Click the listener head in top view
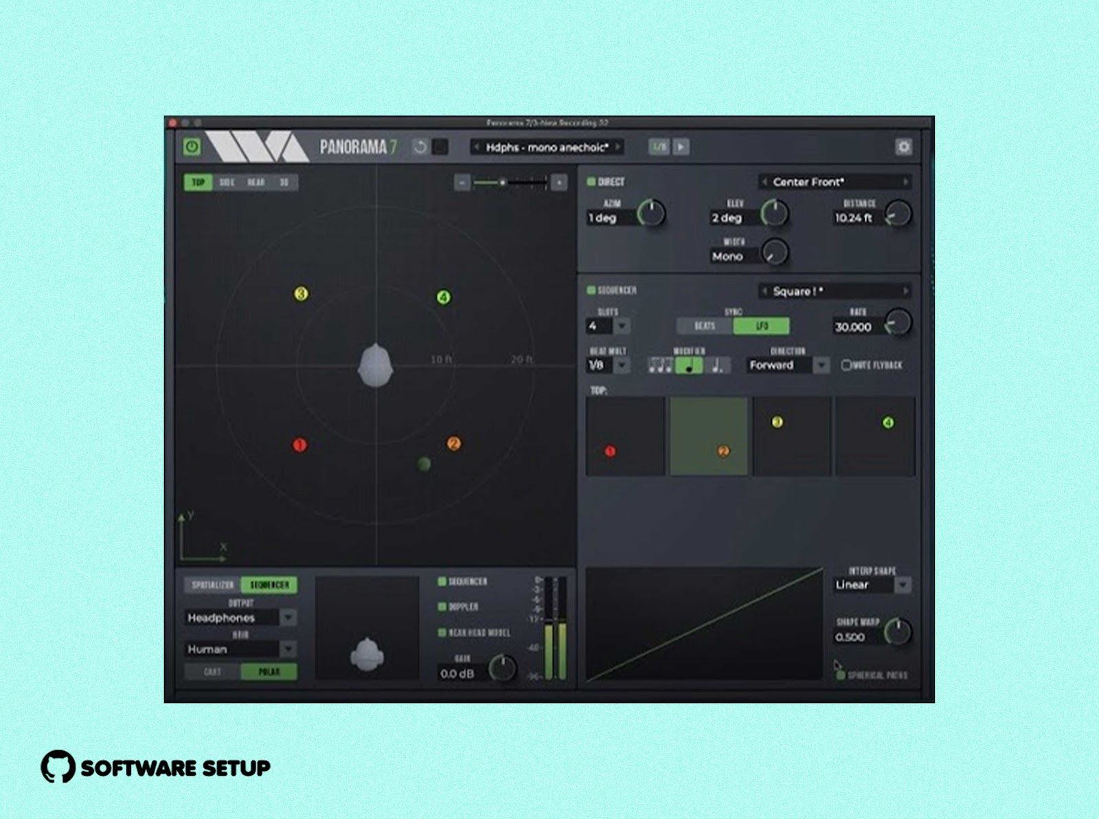This screenshot has height=819, width=1099. [376, 366]
